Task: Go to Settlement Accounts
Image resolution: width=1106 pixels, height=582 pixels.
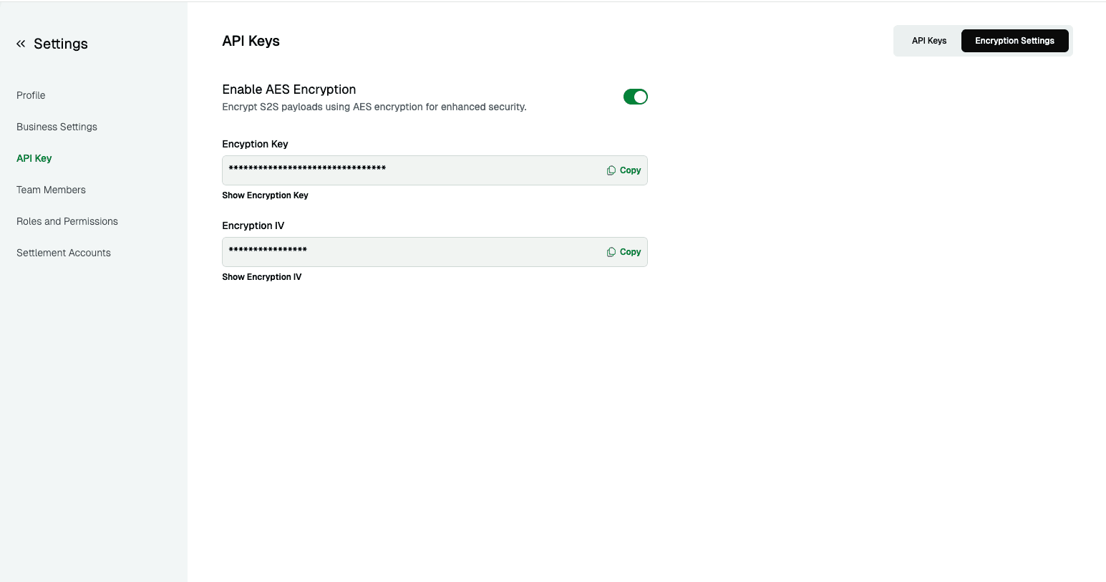Action: (x=63, y=253)
